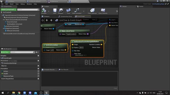
Task: Open Hide Unrelated options dropdown arrow
Action: click(x=84, y=11)
